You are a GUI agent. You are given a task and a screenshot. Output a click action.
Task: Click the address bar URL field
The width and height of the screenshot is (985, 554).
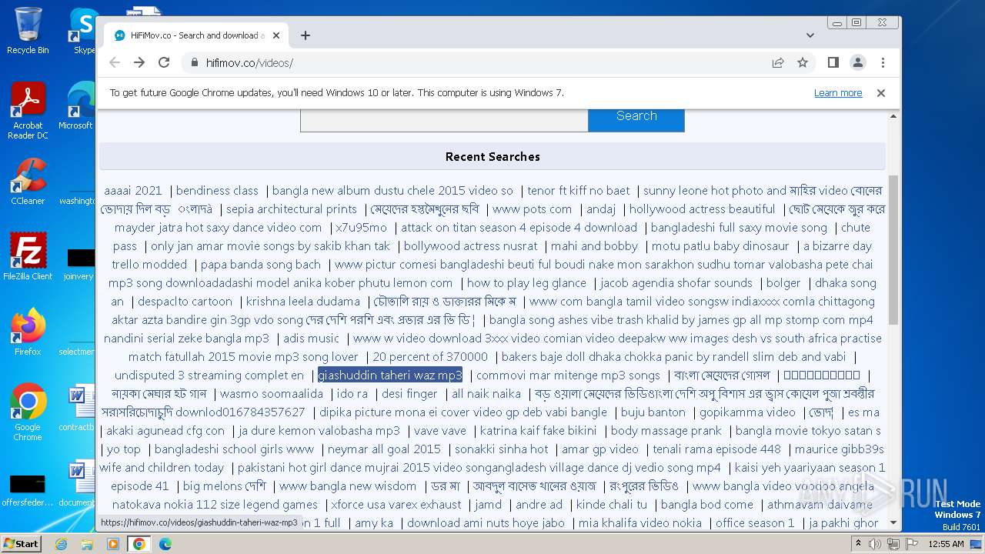click(477, 63)
